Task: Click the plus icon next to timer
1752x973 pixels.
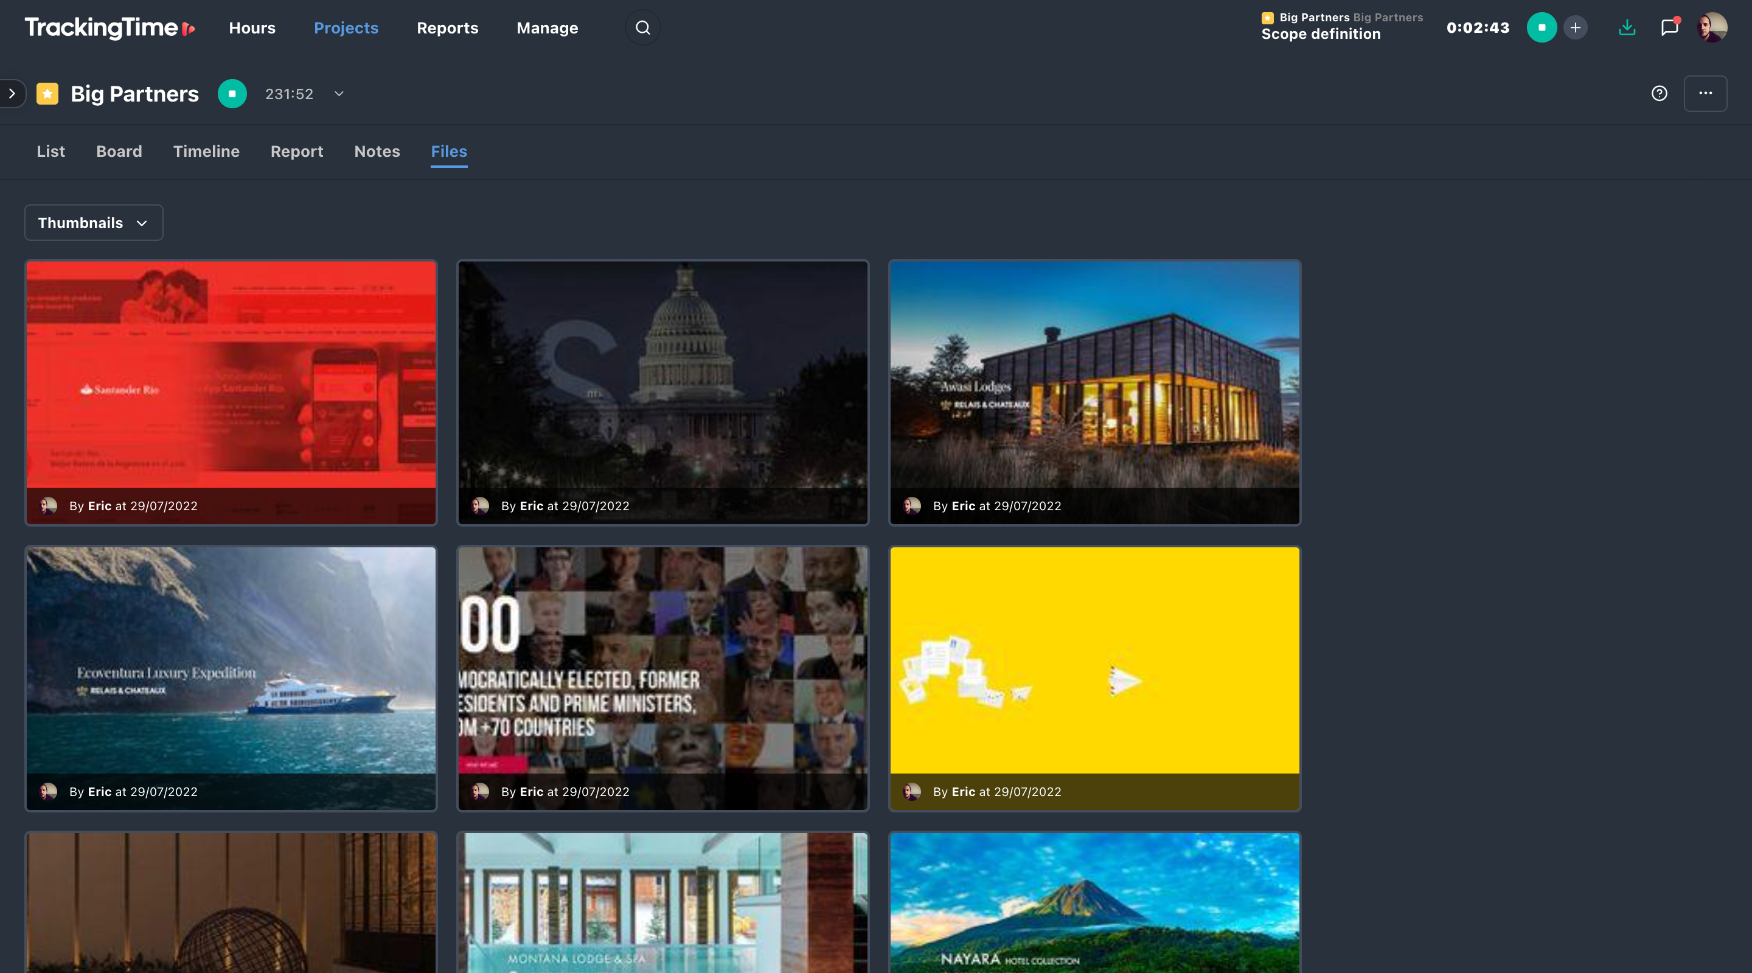Action: [1575, 28]
